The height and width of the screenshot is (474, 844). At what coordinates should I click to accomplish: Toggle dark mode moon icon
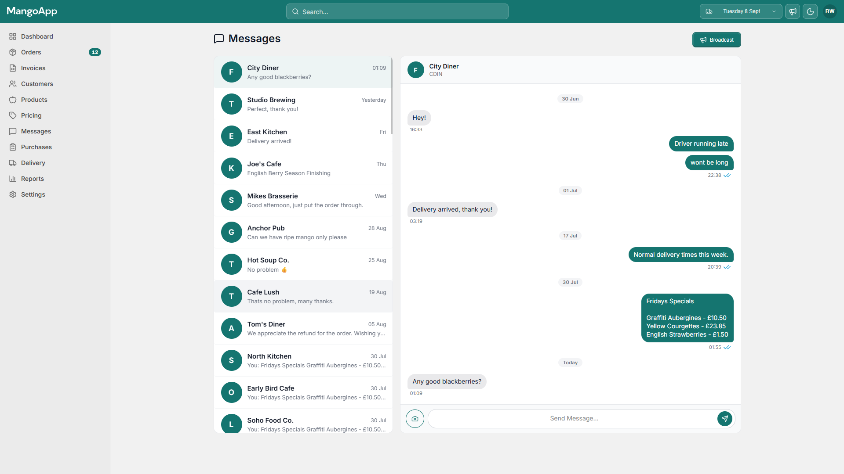pos(810,11)
